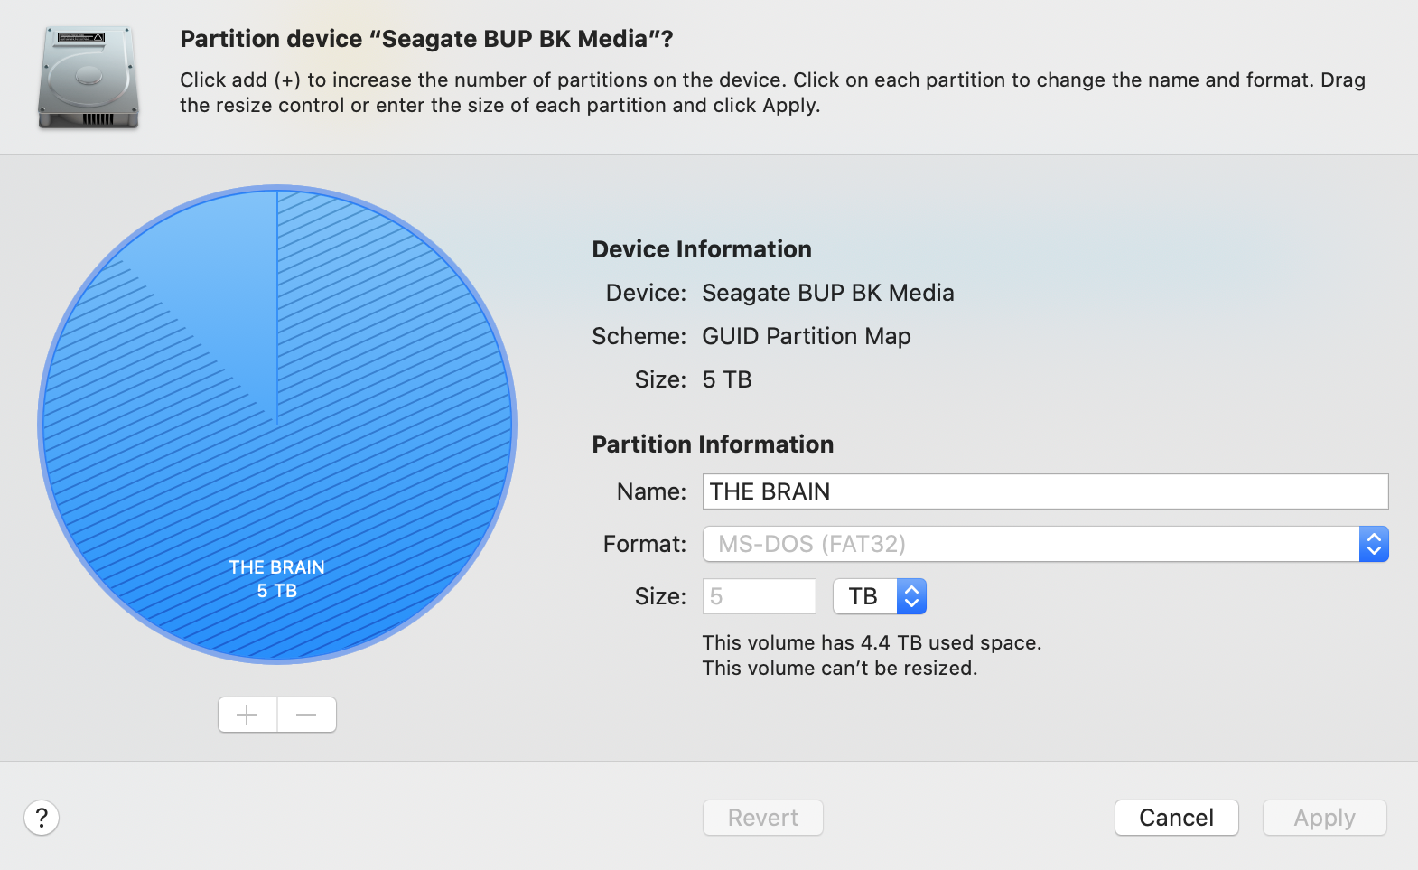Click the device name Seagate BUP BK Media value
1418x870 pixels.
(x=827, y=293)
